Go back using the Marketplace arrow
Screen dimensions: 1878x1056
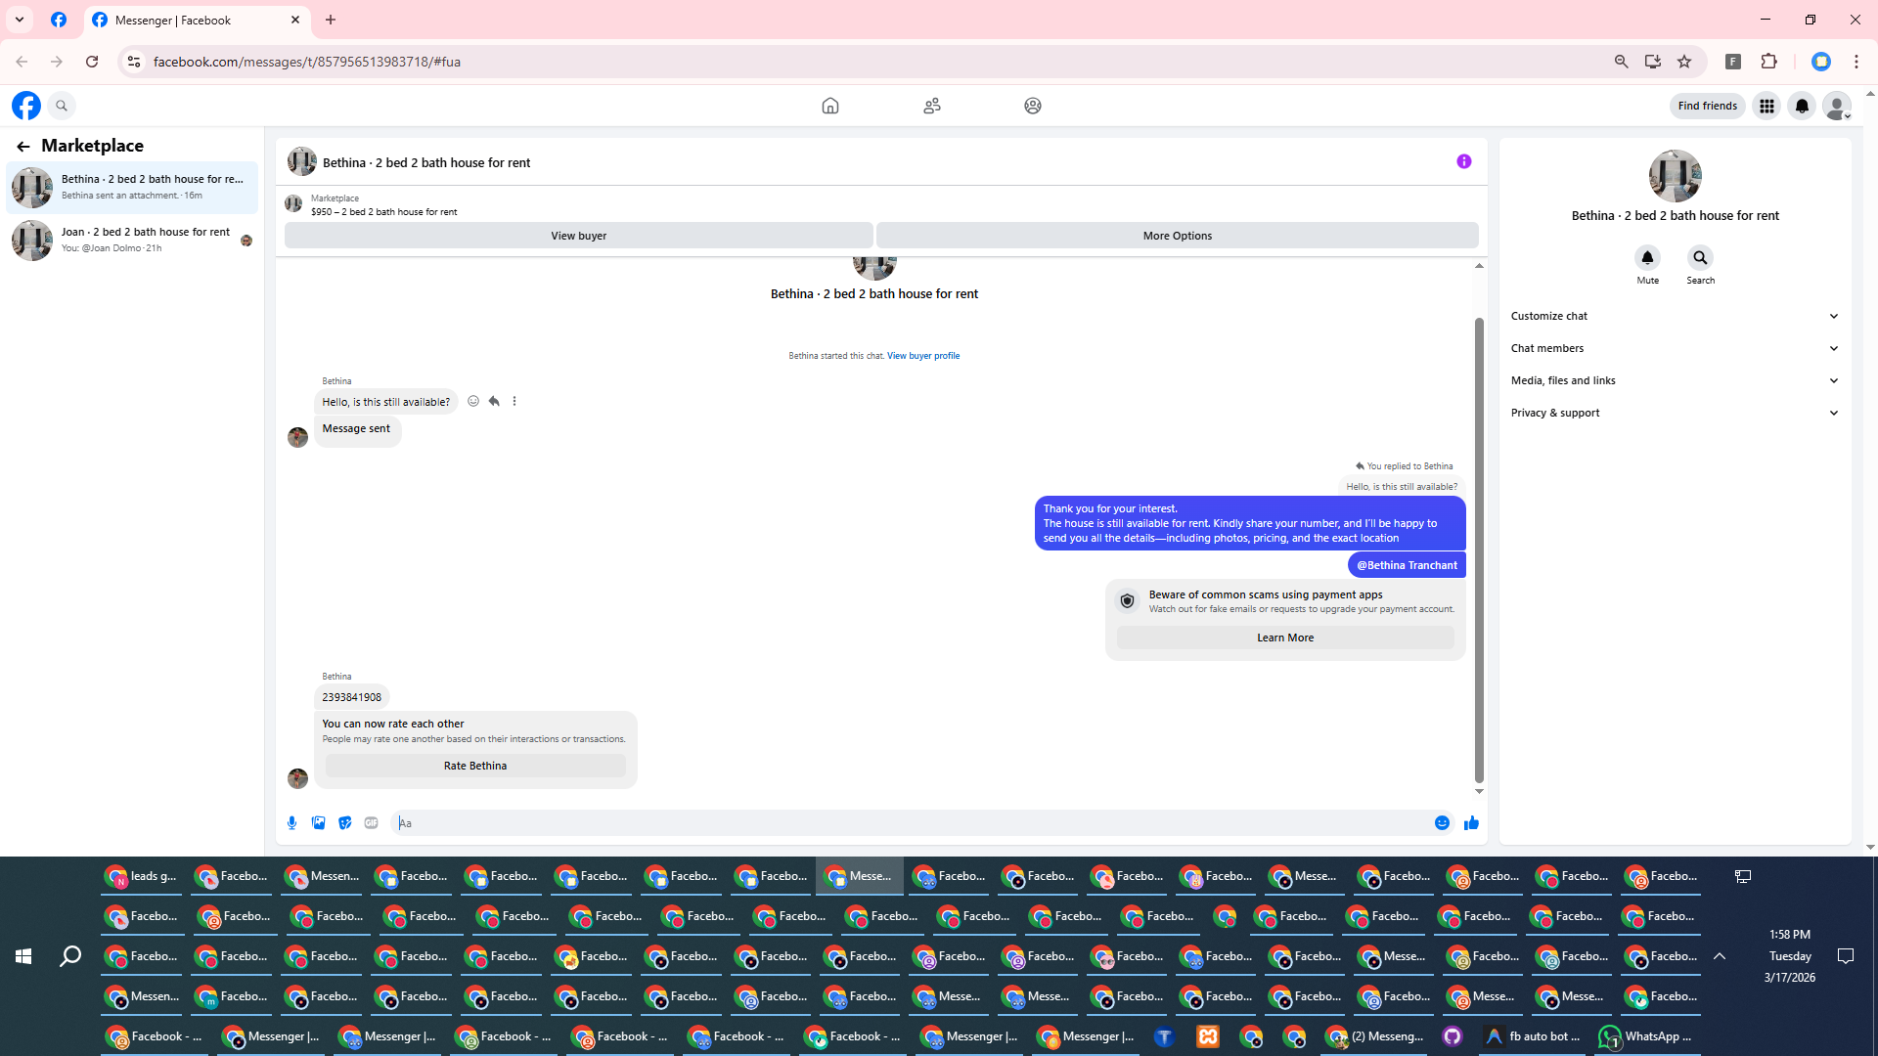point(23,147)
